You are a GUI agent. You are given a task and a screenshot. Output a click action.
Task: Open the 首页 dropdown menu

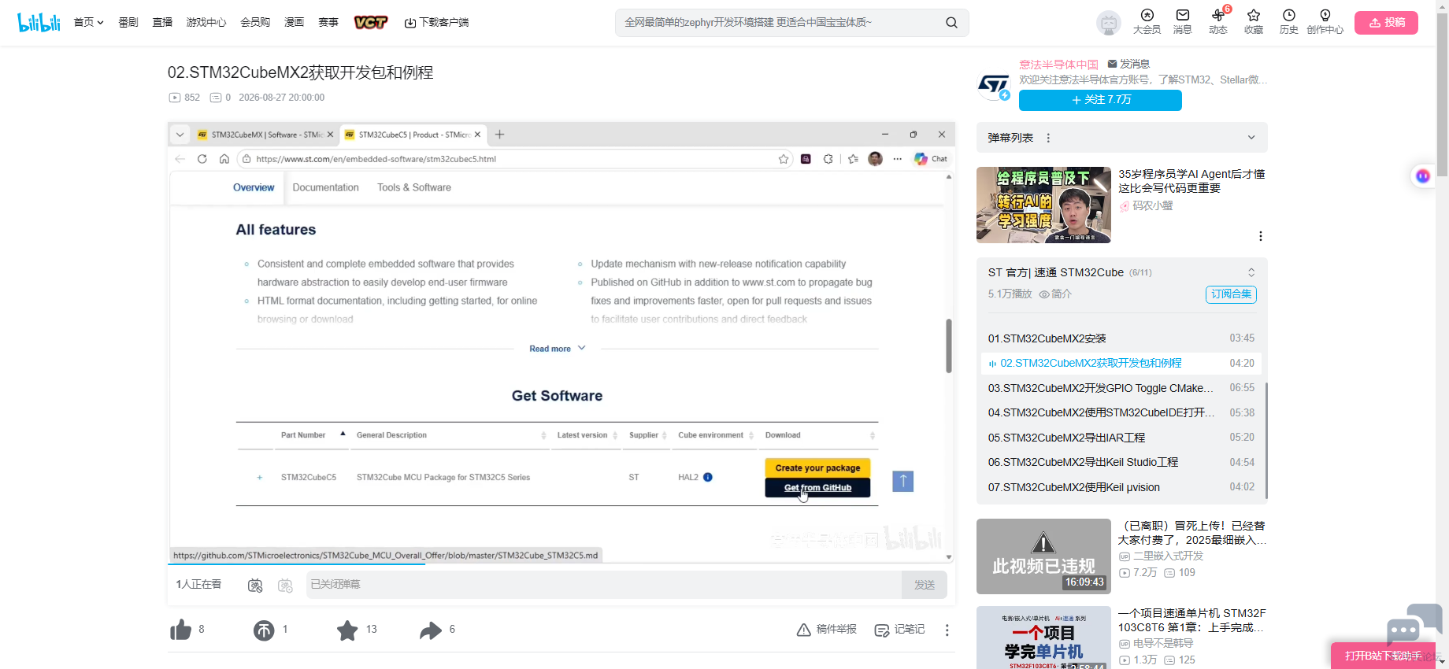[x=89, y=22]
